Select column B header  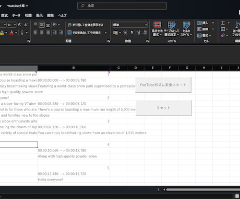(74, 68)
